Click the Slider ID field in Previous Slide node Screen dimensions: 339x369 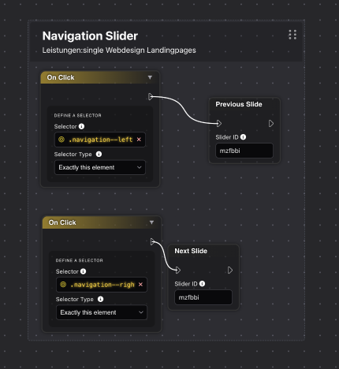[244, 151]
